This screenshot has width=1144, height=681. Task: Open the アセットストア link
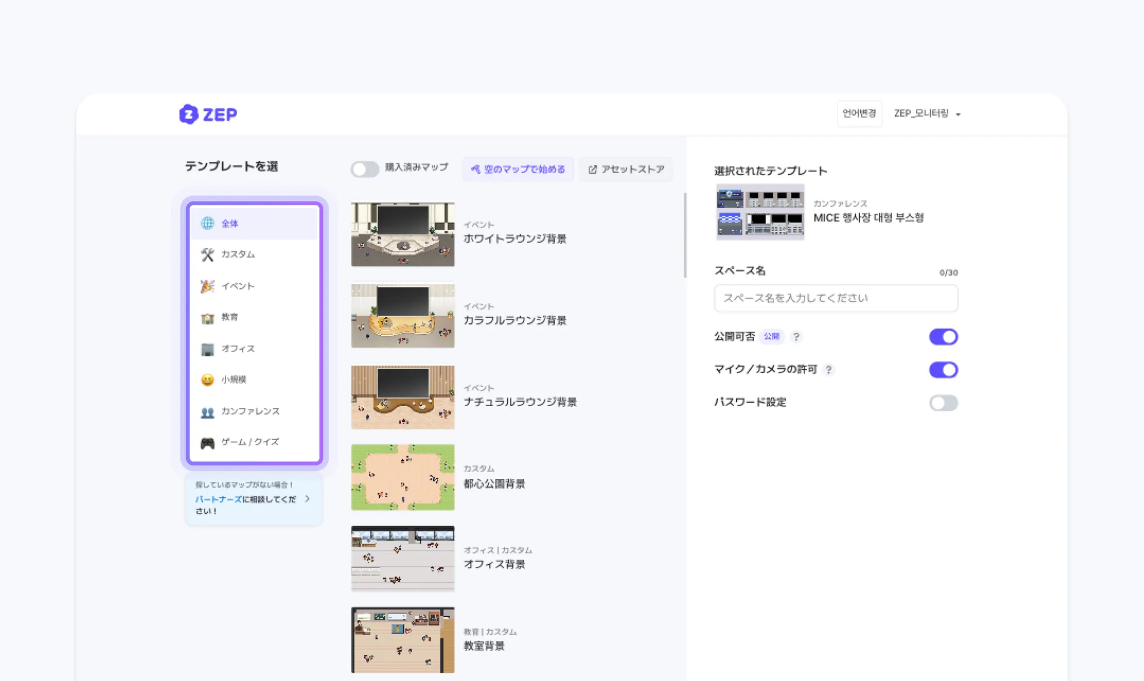click(x=626, y=169)
